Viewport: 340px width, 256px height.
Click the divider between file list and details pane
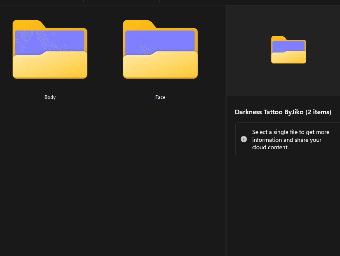click(x=226, y=130)
